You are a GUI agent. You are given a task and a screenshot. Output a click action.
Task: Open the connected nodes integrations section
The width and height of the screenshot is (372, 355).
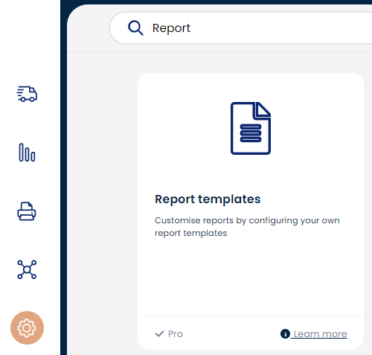click(x=27, y=269)
